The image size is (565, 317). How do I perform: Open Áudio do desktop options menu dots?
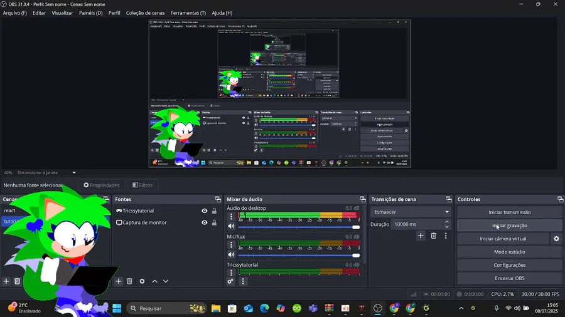231,216
